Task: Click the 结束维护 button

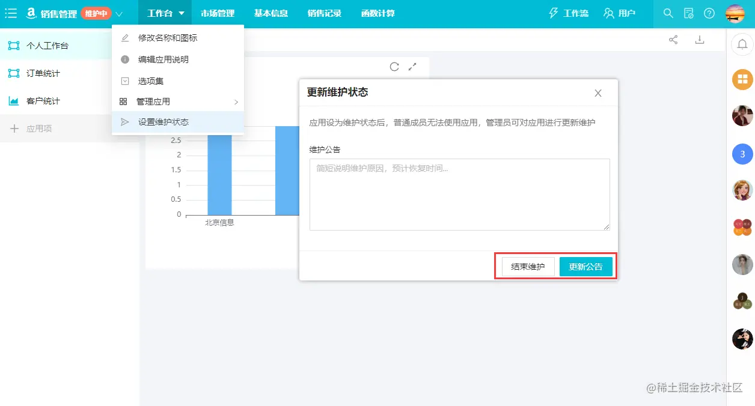Action: [x=528, y=267]
